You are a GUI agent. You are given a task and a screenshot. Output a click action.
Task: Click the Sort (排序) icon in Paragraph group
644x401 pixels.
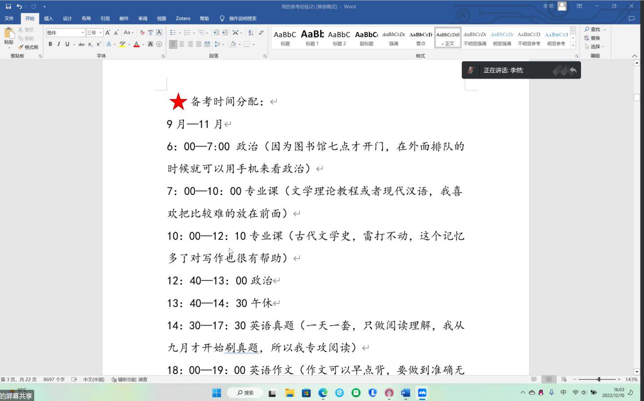(x=251, y=33)
